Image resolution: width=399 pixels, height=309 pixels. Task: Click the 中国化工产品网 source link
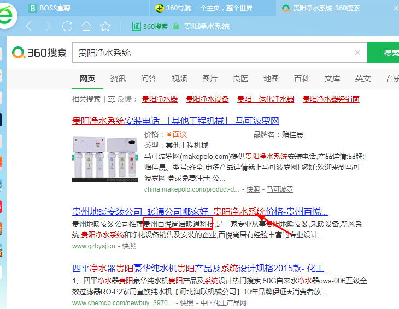(x=224, y=303)
